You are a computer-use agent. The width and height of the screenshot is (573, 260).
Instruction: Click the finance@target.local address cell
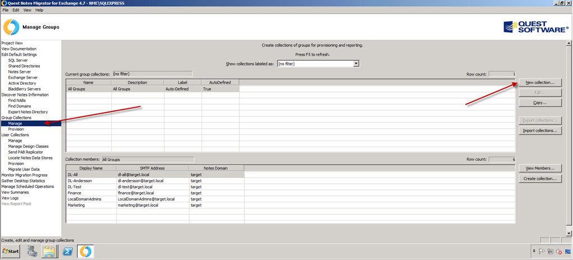(x=153, y=193)
